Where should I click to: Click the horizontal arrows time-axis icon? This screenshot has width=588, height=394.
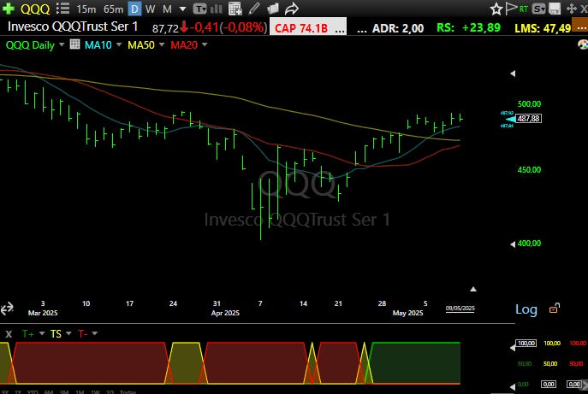(x=7, y=309)
